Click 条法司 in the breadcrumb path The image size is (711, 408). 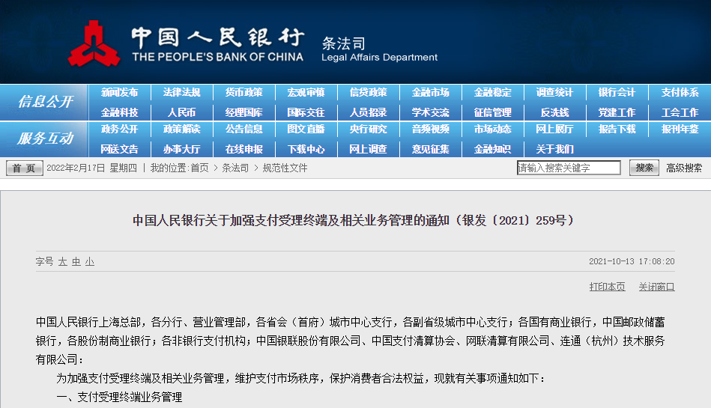(x=235, y=168)
